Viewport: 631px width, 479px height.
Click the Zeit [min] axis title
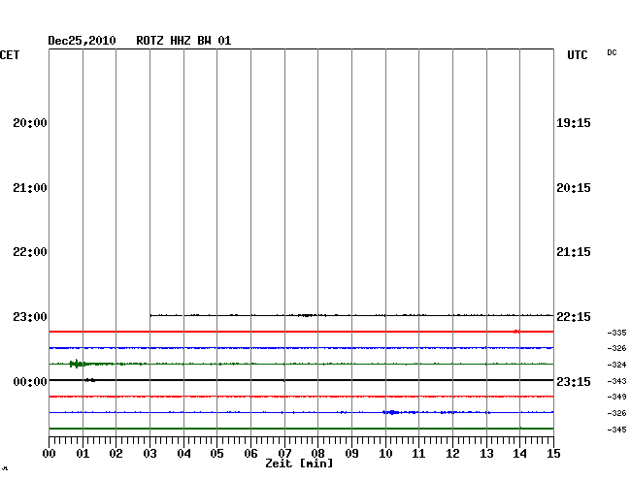(299, 463)
